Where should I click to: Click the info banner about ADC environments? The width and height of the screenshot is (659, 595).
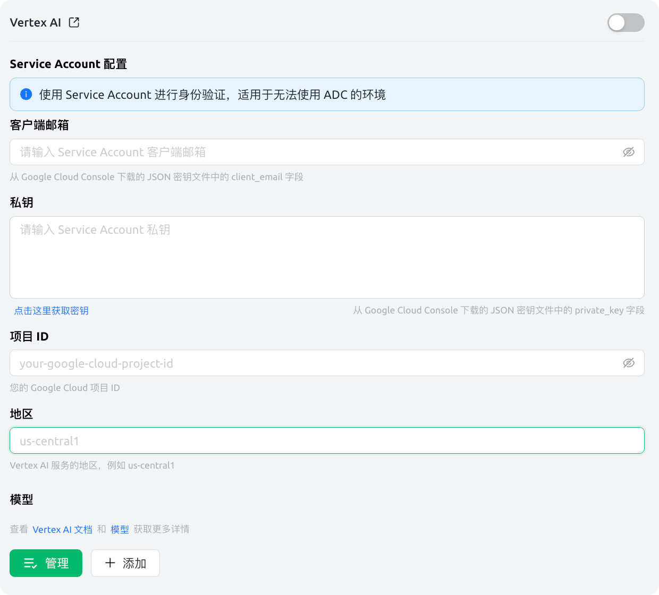point(327,95)
